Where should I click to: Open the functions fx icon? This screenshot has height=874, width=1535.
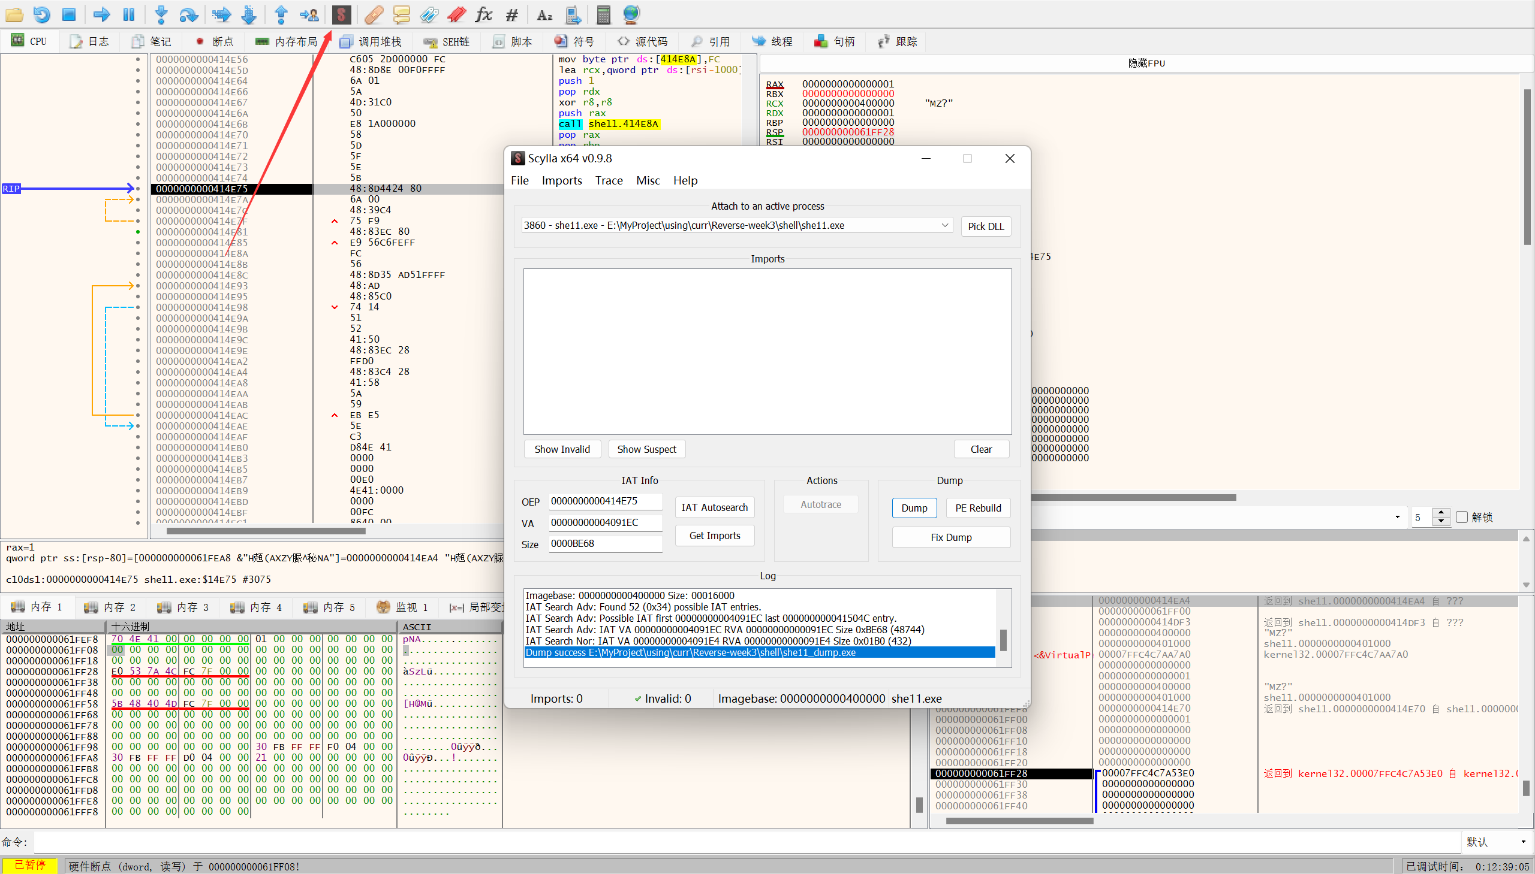pos(484,14)
